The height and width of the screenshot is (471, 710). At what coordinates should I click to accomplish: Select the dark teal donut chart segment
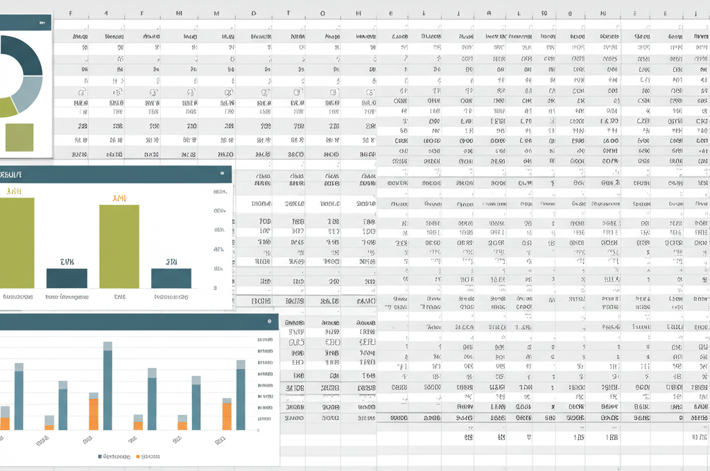click(26, 55)
